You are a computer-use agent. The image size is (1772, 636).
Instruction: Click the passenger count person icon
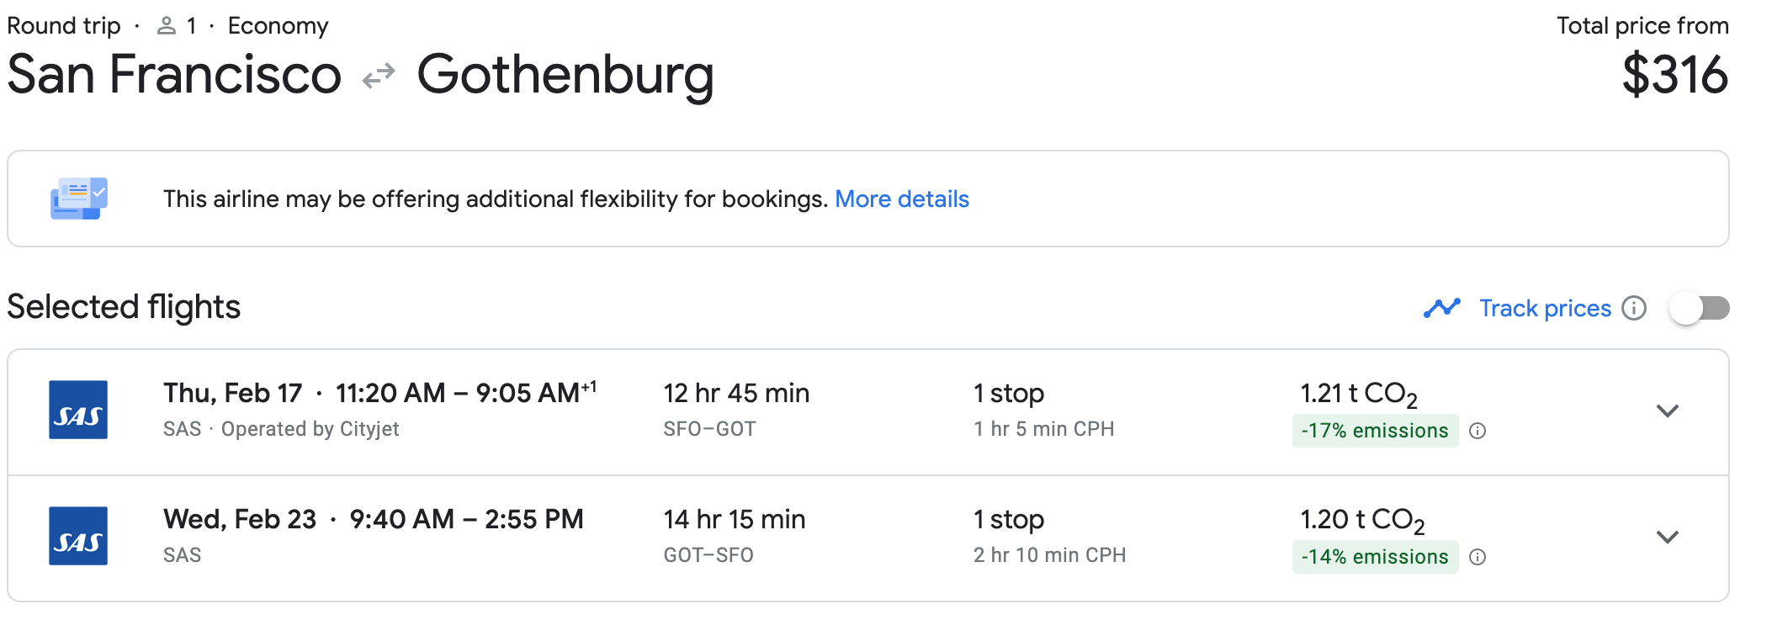(167, 27)
